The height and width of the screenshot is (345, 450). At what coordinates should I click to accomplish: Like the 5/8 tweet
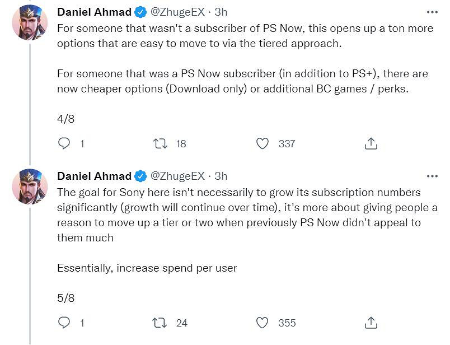262,323
